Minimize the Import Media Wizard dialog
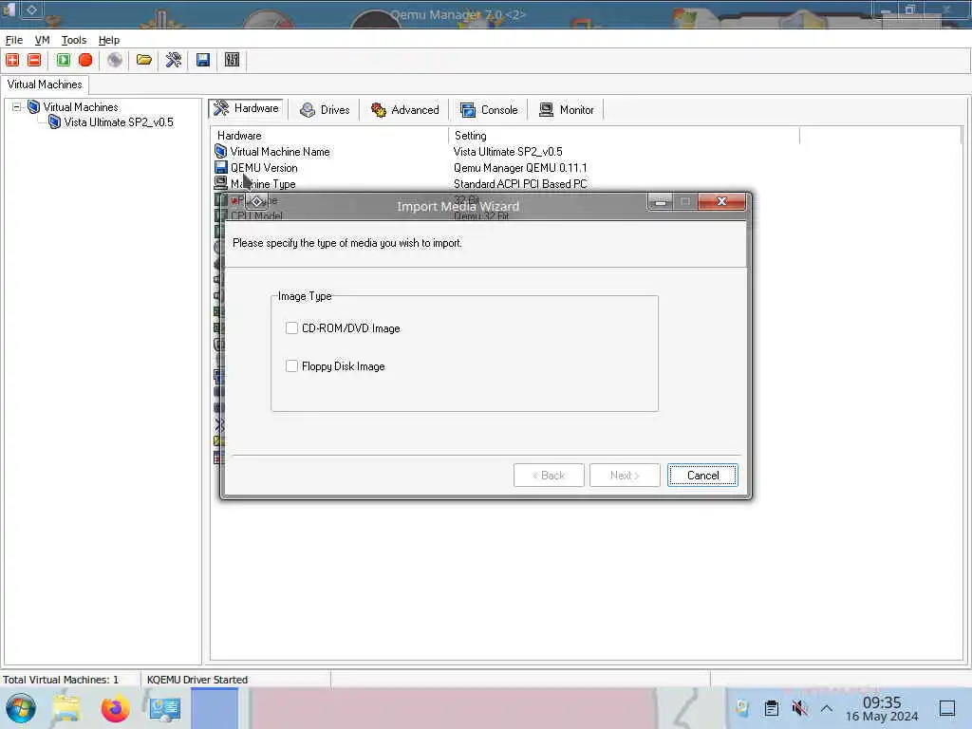 [661, 201]
